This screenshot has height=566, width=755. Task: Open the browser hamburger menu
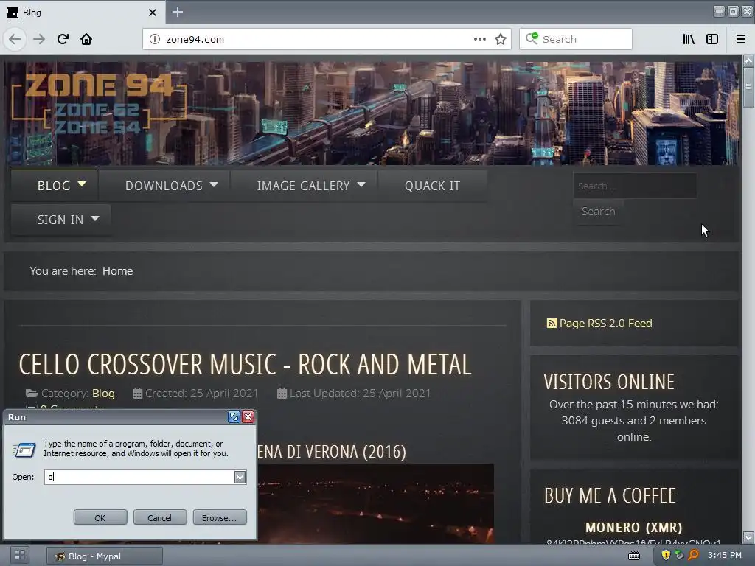click(x=740, y=39)
